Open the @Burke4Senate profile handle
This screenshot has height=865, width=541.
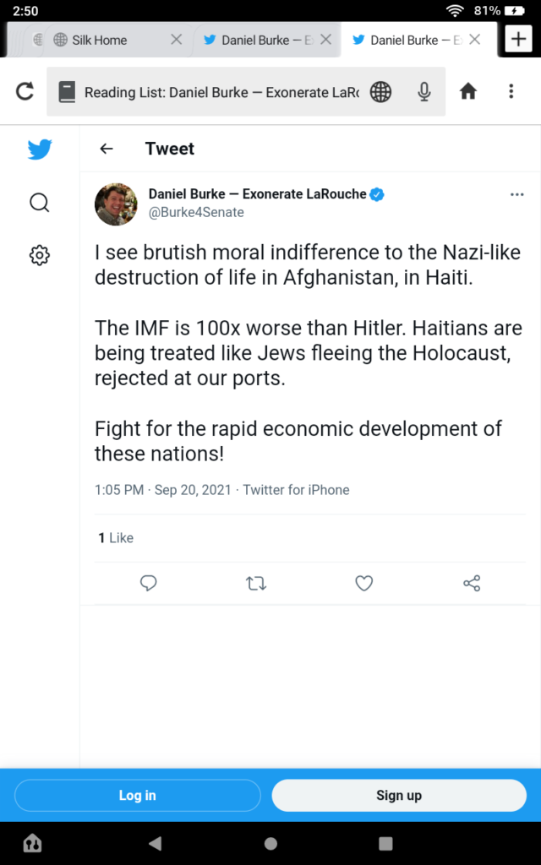pos(196,213)
